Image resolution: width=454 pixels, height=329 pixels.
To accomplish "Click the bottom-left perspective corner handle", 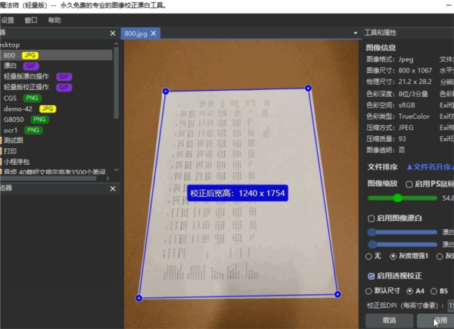I will (x=139, y=298).
